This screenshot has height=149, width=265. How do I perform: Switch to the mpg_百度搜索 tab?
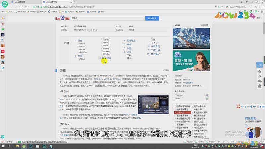(x=26, y=2)
